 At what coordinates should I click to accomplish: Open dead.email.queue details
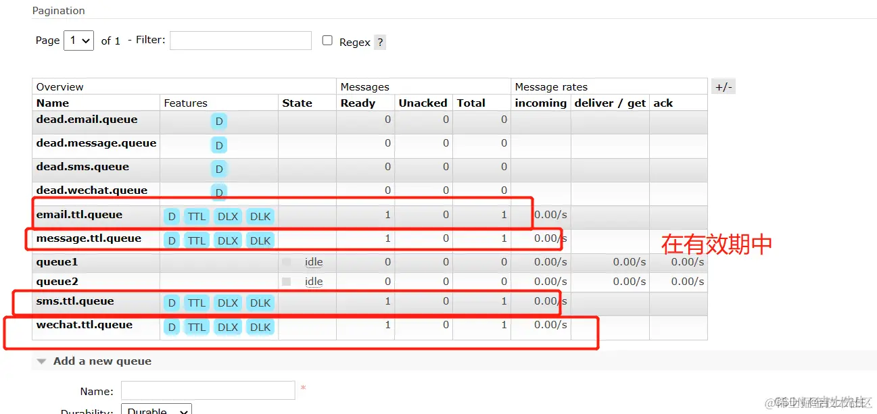pos(87,120)
